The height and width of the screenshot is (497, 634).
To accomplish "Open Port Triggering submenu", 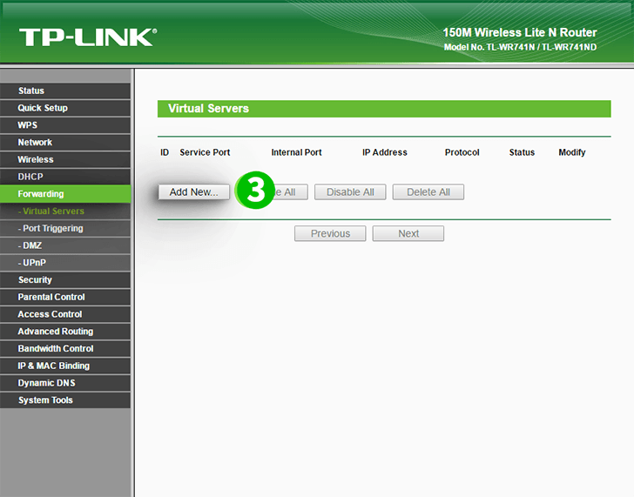I will pyautogui.click(x=65, y=228).
